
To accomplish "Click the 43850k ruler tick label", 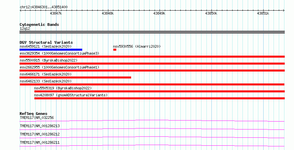I will point(211,13).
